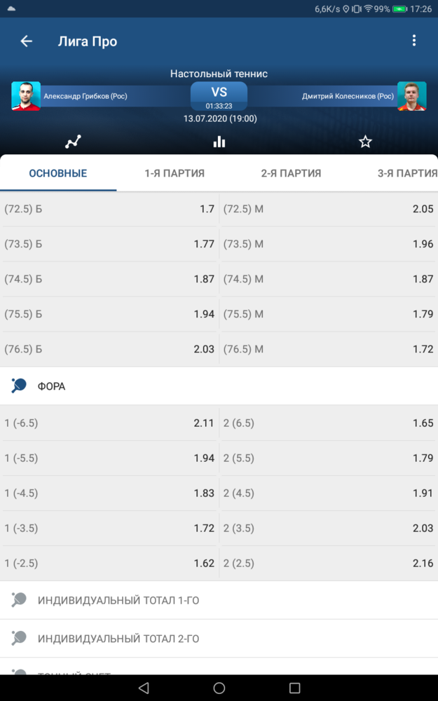This screenshot has width=438, height=701.
Task: Open the three-dot overflow menu
Action: [414, 41]
